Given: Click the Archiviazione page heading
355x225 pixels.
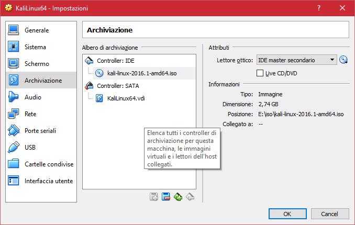Looking at the screenshot, I should (x=110, y=30).
